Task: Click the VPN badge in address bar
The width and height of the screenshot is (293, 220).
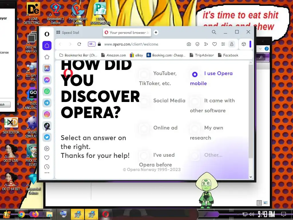Action: pos(92,44)
